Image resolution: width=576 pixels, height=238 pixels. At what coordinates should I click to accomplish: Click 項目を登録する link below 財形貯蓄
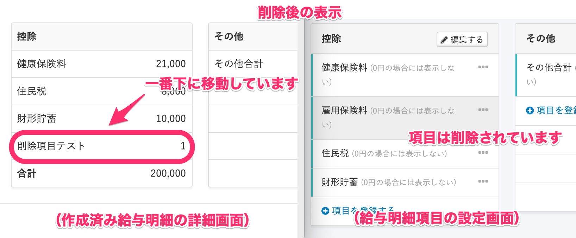(x=358, y=211)
